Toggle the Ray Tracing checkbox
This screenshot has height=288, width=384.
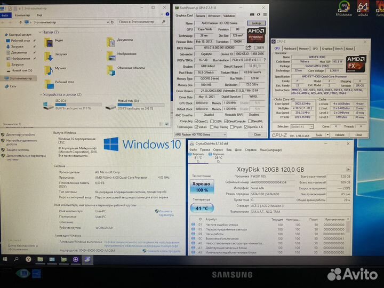click(x=212, y=127)
